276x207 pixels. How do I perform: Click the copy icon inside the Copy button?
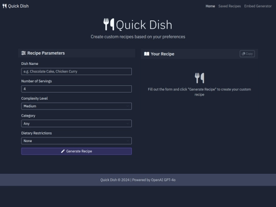pos(243,54)
